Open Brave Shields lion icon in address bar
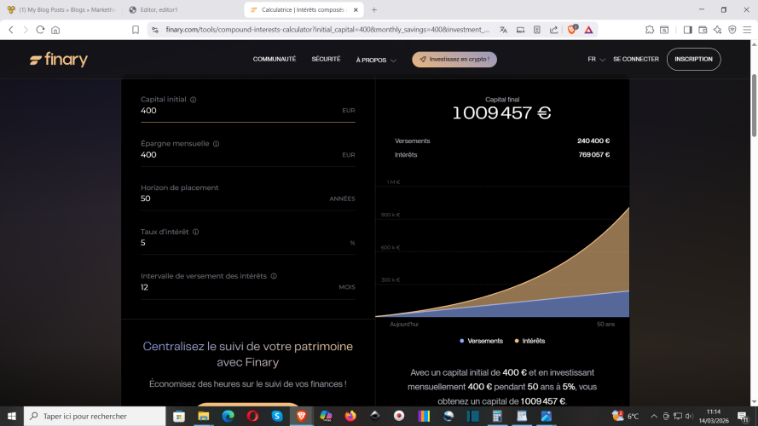This screenshot has width=758, height=426. tap(572, 29)
